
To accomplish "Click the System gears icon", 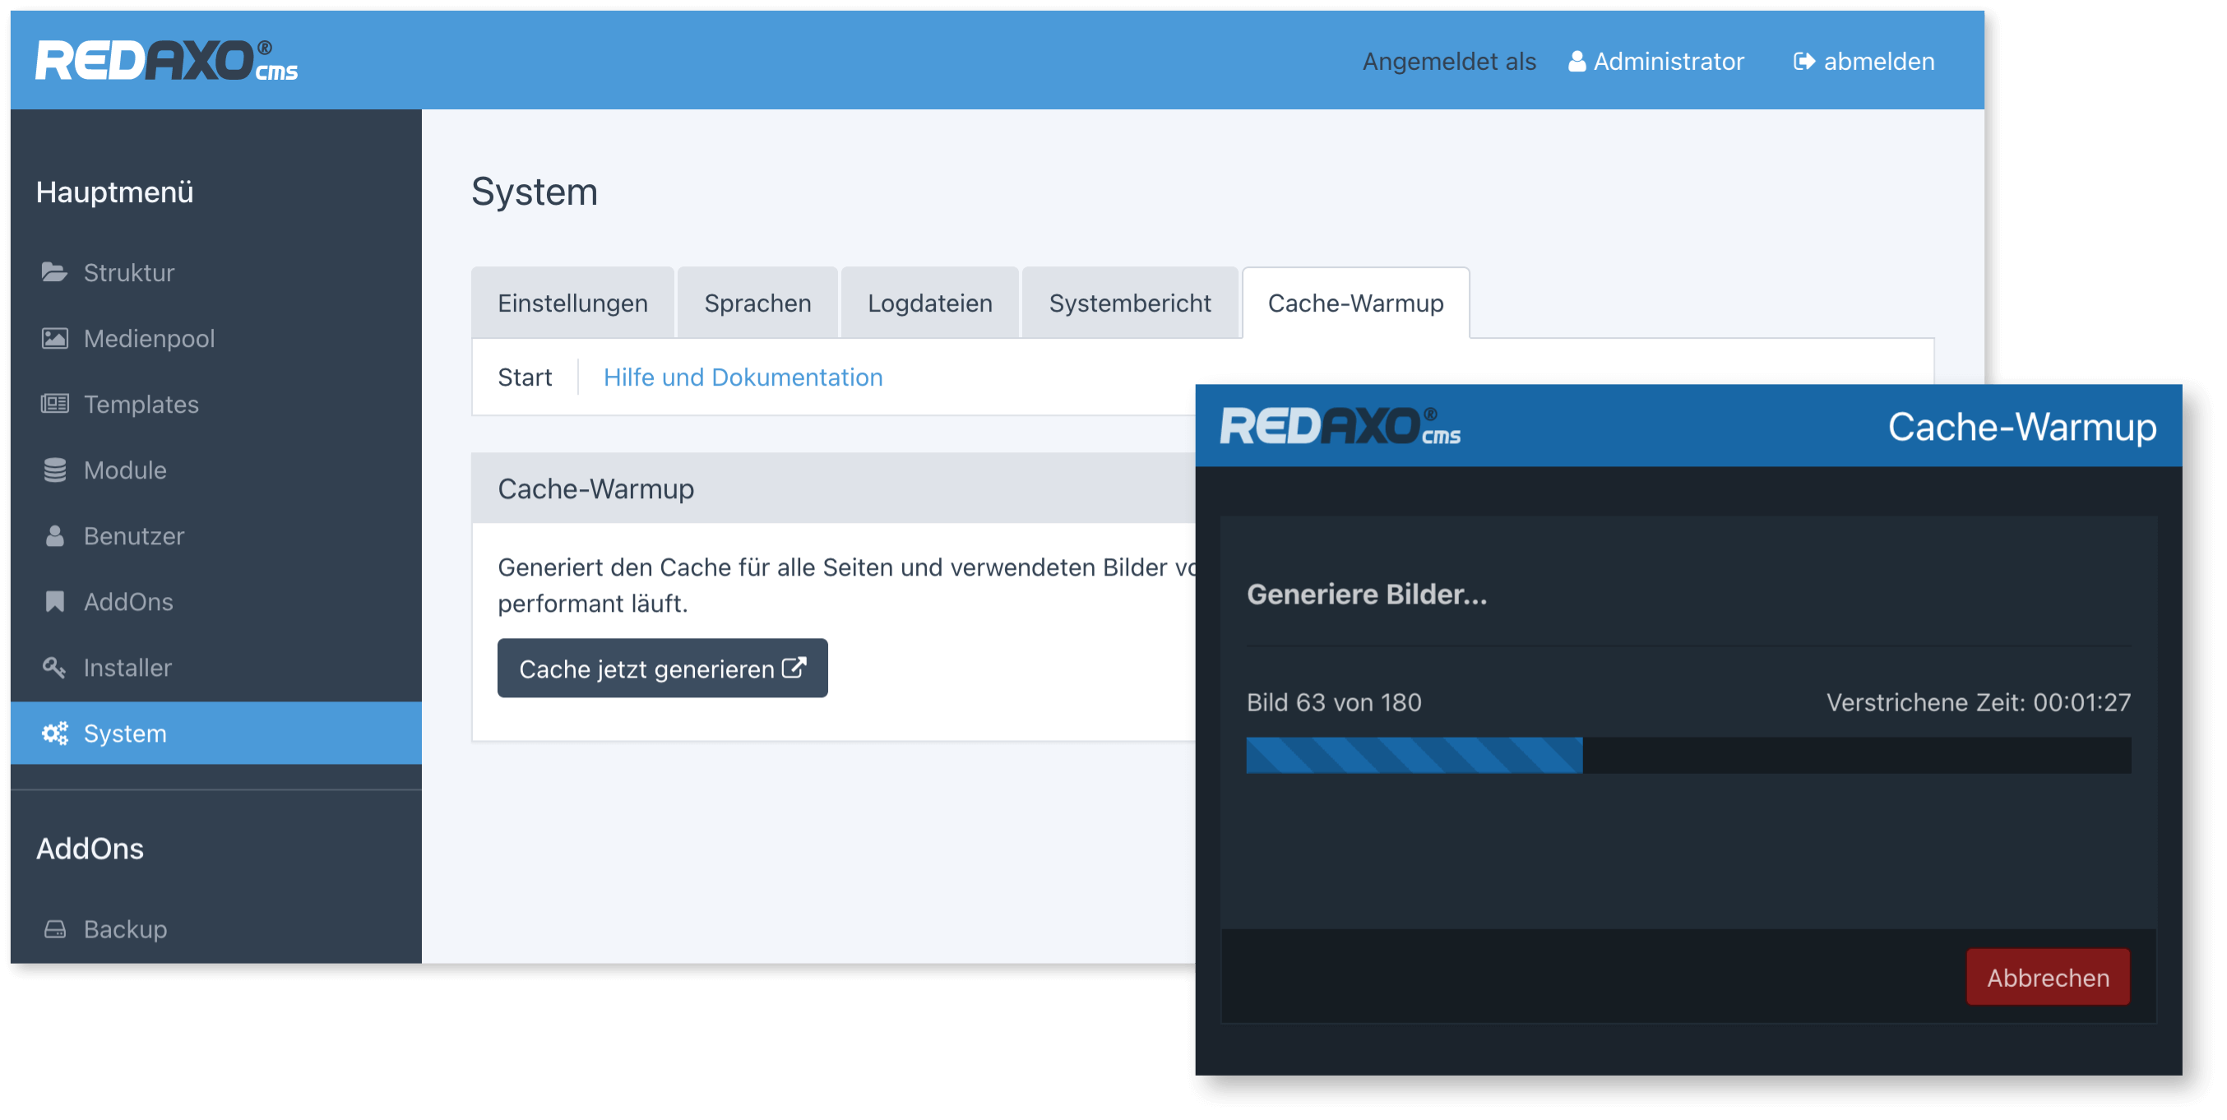I will click(54, 733).
